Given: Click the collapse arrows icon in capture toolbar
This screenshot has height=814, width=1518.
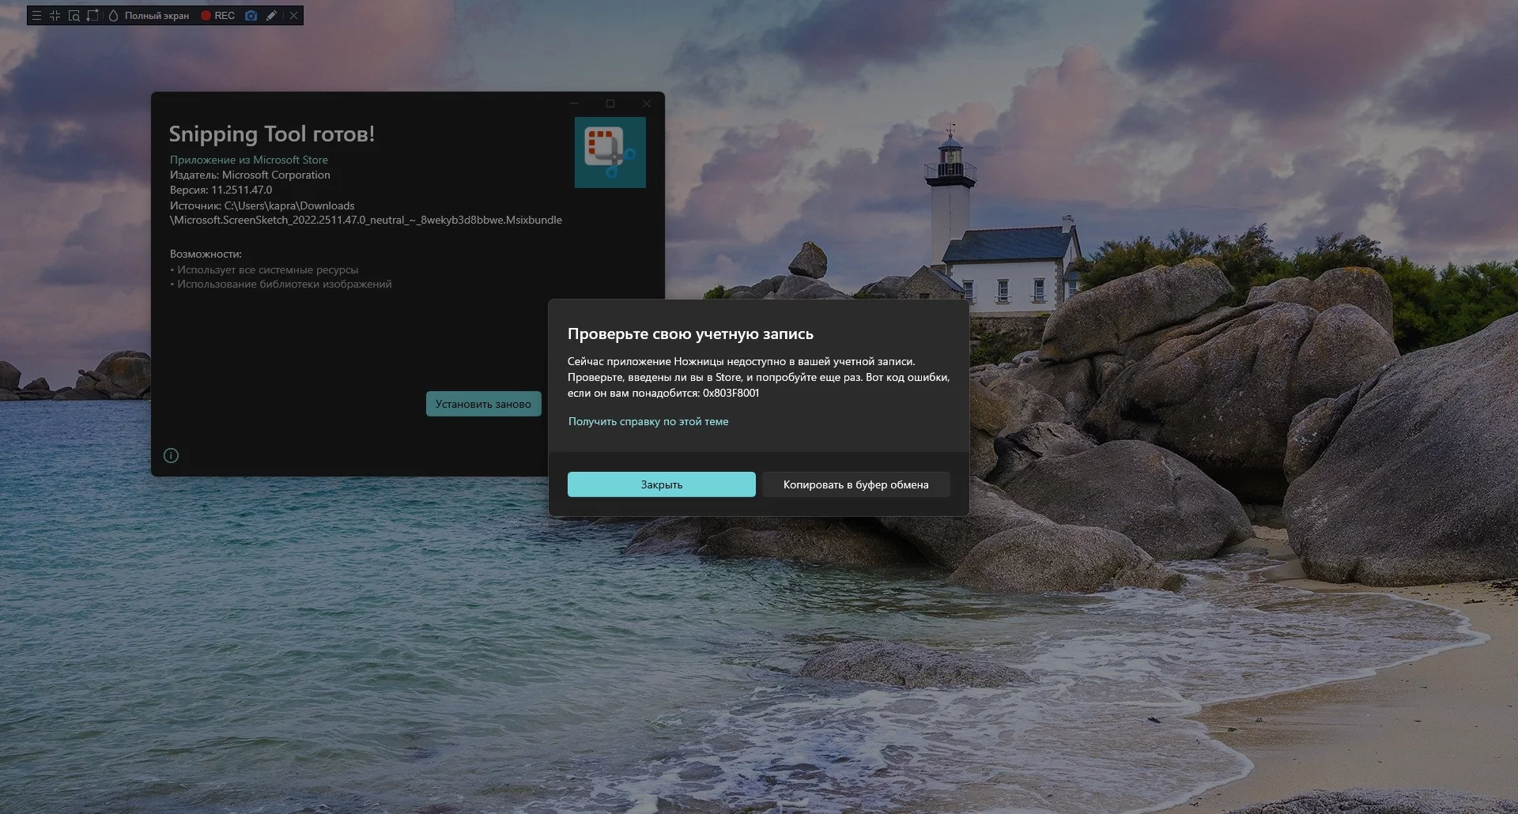Looking at the screenshot, I should point(55,16).
